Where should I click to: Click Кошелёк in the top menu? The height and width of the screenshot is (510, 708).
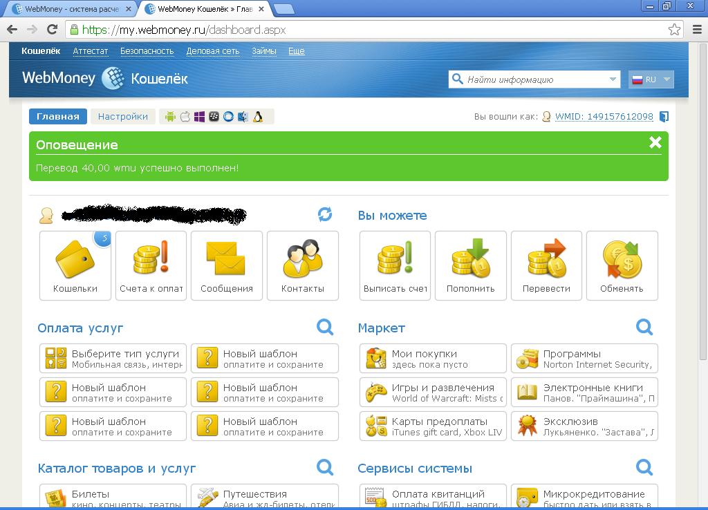click(x=41, y=51)
